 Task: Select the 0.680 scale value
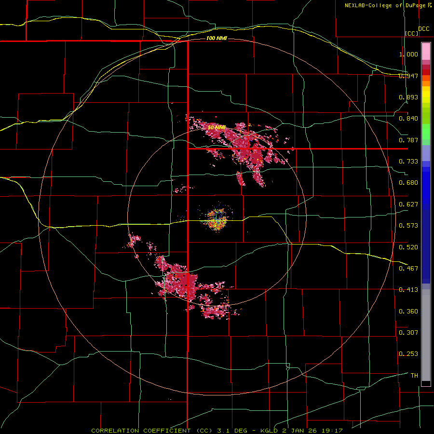[x=408, y=183]
